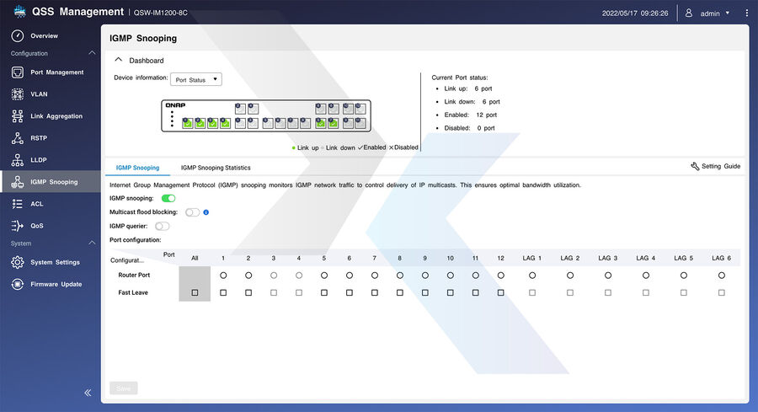Open the LLDP sidebar icon

tap(17, 160)
